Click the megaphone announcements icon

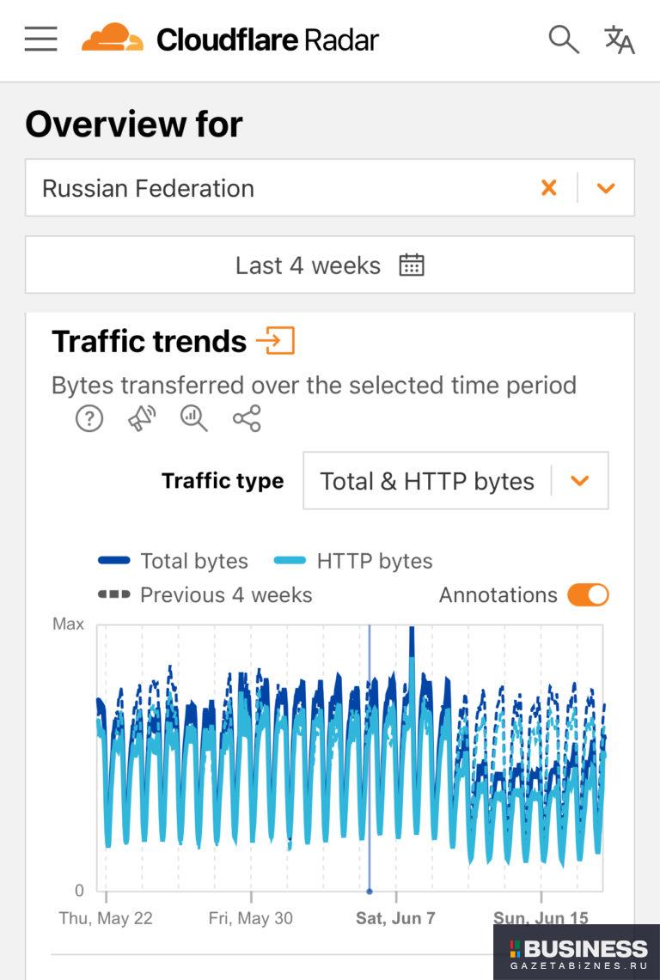(142, 418)
